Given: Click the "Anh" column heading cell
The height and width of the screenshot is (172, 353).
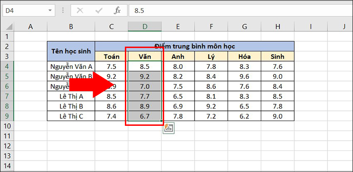Looking at the screenshot, I should 178,56.
